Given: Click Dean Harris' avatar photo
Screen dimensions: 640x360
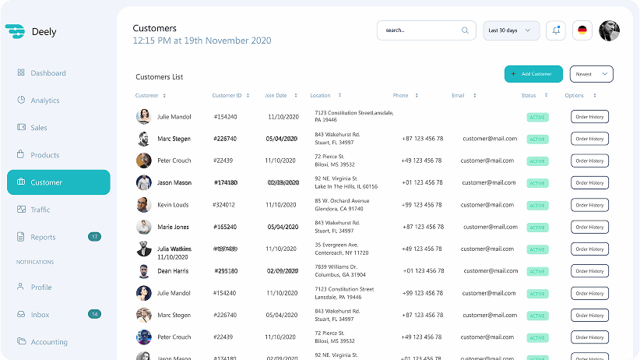Looking at the screenshot, I should pos(144,271).
